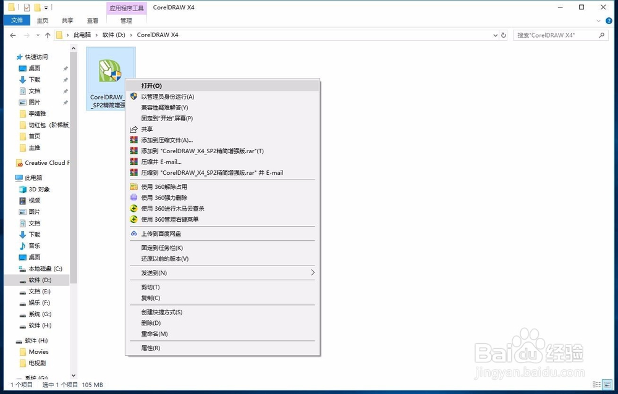Open the 管理 ribbon tab
Viewport: 618px width, 394px height.
point(126,20)
